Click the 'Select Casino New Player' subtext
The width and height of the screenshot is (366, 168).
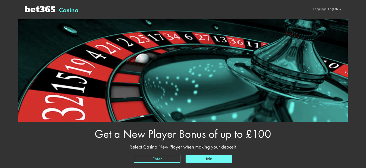coord(183,147)
